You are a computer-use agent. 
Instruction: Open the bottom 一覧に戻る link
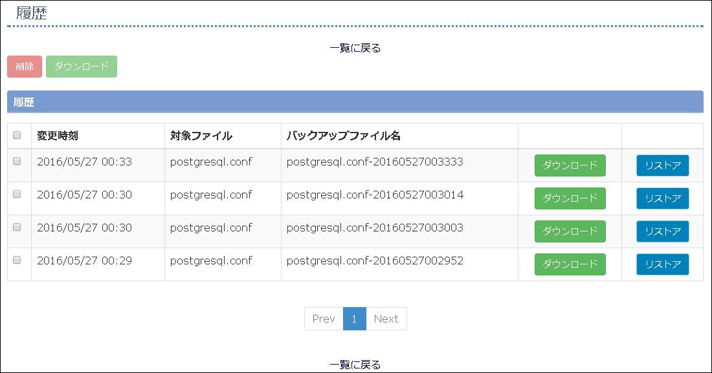(x=355, y=365)
